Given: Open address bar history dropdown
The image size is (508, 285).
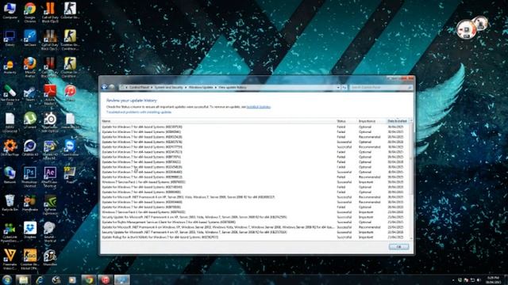Looking at the screenshot, I should [x=338, y=87].
